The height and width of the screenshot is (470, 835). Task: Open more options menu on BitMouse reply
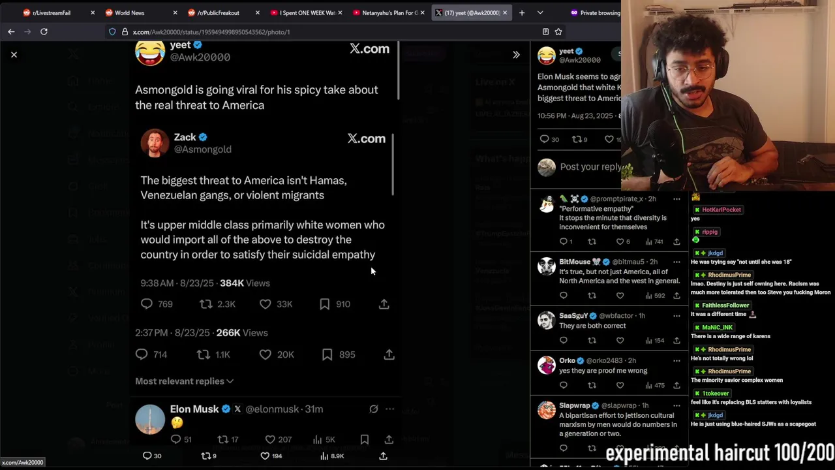676,262
